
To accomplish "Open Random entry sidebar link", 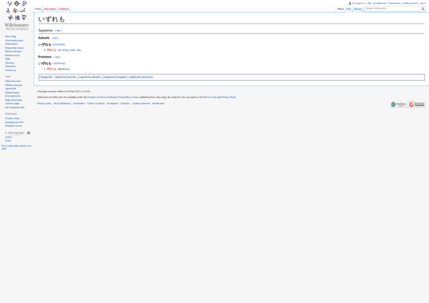I will [12, 55].
